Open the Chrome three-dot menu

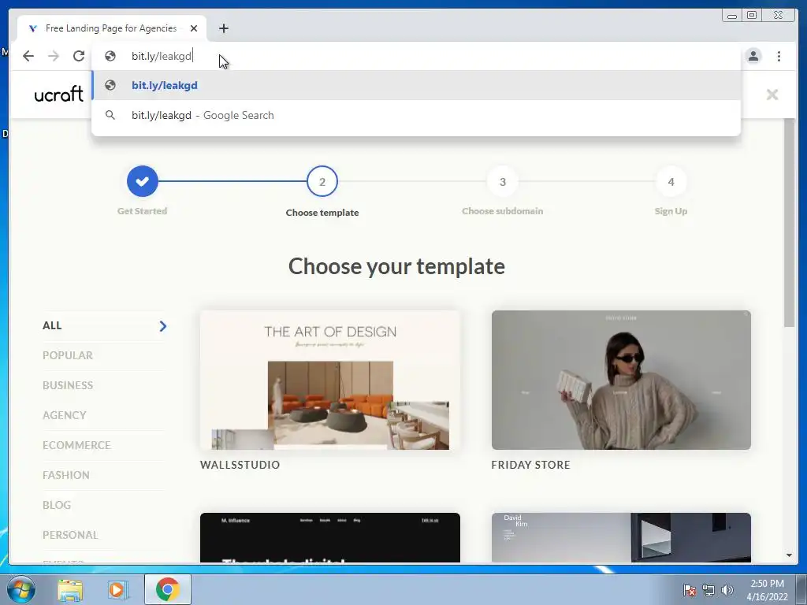tap(779, 56)
